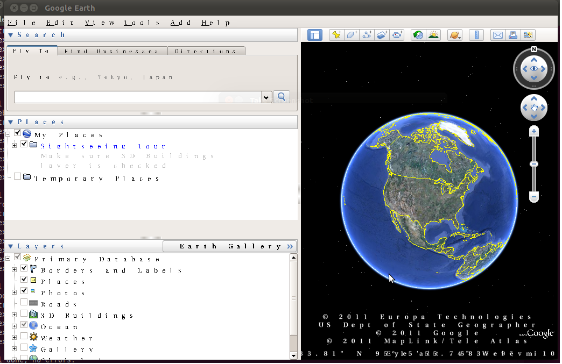The height and width of the screenshot is (364, 562).
Task: Show historical imagery with clock icon
Action: pyautogui.click(x=418, y=34)
